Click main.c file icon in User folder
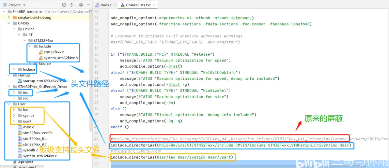This screenshot has width=389, height=168. pos(20,127)
